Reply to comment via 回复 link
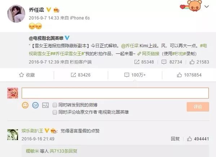Image resolution: width=216 pixels, height=157 pixels. click(175, 139)
